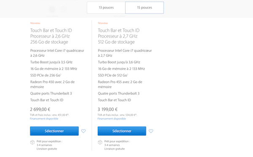Click Sélectionner for the 512 Go model
This screenshot has height=157, width=253.
(122, 131)
